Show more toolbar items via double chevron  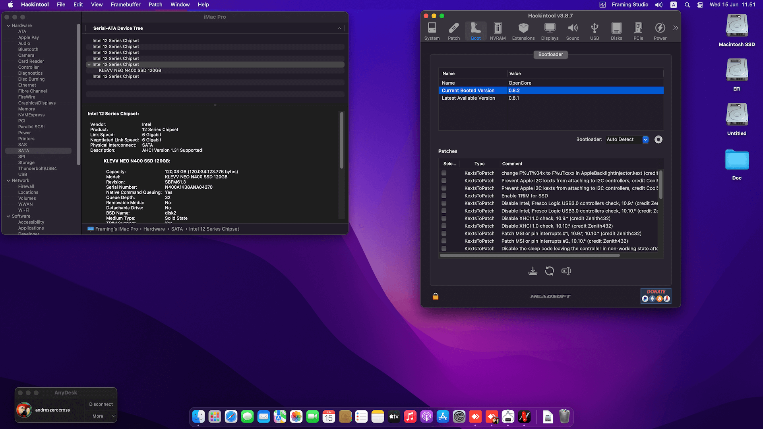pyautogui.click(x=676, y=28)
